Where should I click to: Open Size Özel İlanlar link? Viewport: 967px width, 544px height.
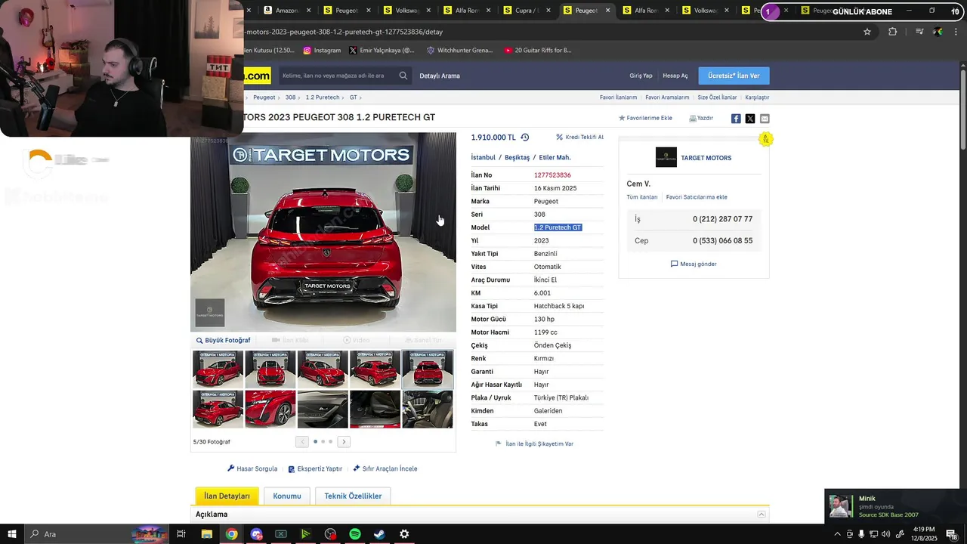pyautogui.click(x=717, y=97)
